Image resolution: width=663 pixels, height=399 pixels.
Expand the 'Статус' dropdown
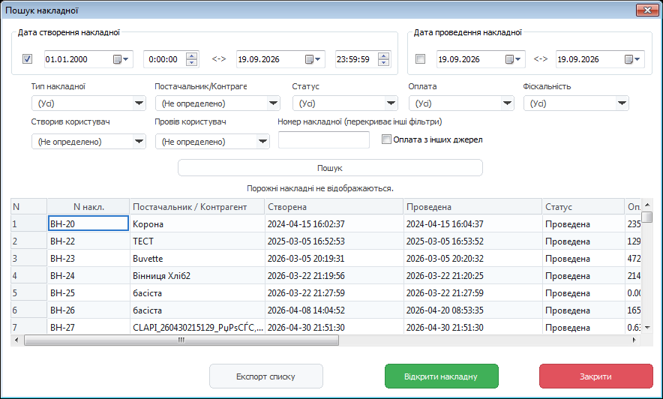391,103
